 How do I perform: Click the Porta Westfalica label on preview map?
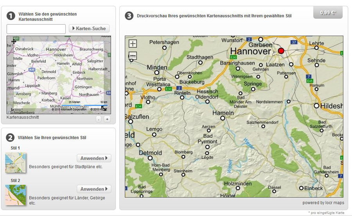[x=158, y=82]
